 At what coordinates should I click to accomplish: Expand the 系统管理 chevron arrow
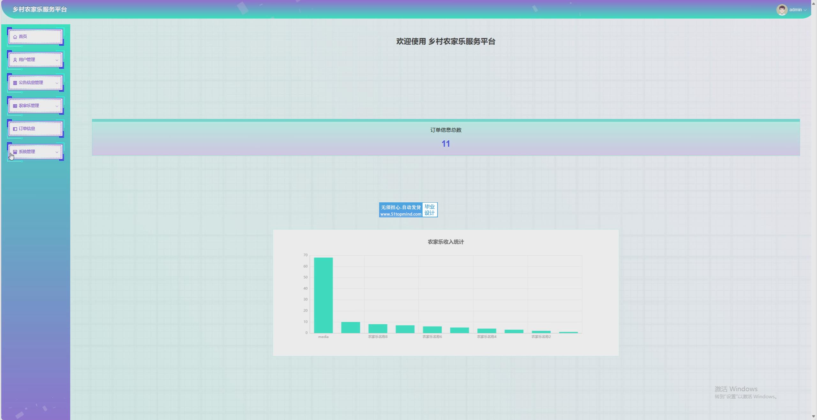click(57, 152)
